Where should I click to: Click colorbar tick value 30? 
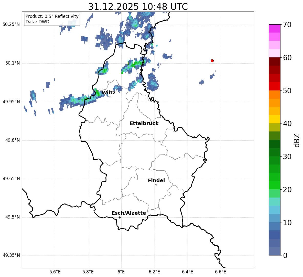[x=287, y=157]
